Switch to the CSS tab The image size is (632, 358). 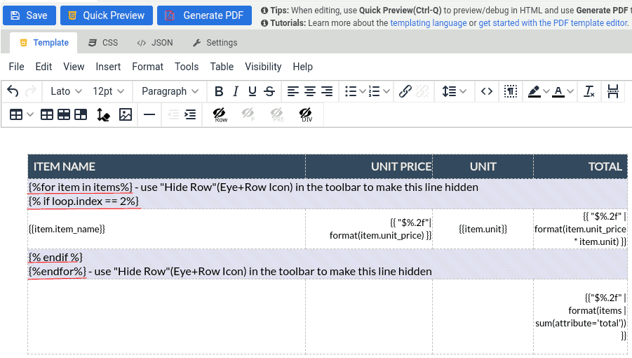point(103,43)
